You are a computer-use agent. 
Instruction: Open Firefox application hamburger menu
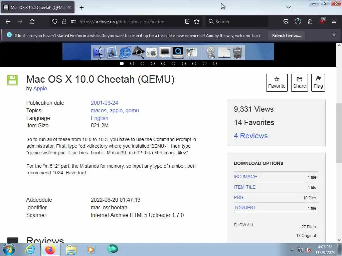(334, 22)
